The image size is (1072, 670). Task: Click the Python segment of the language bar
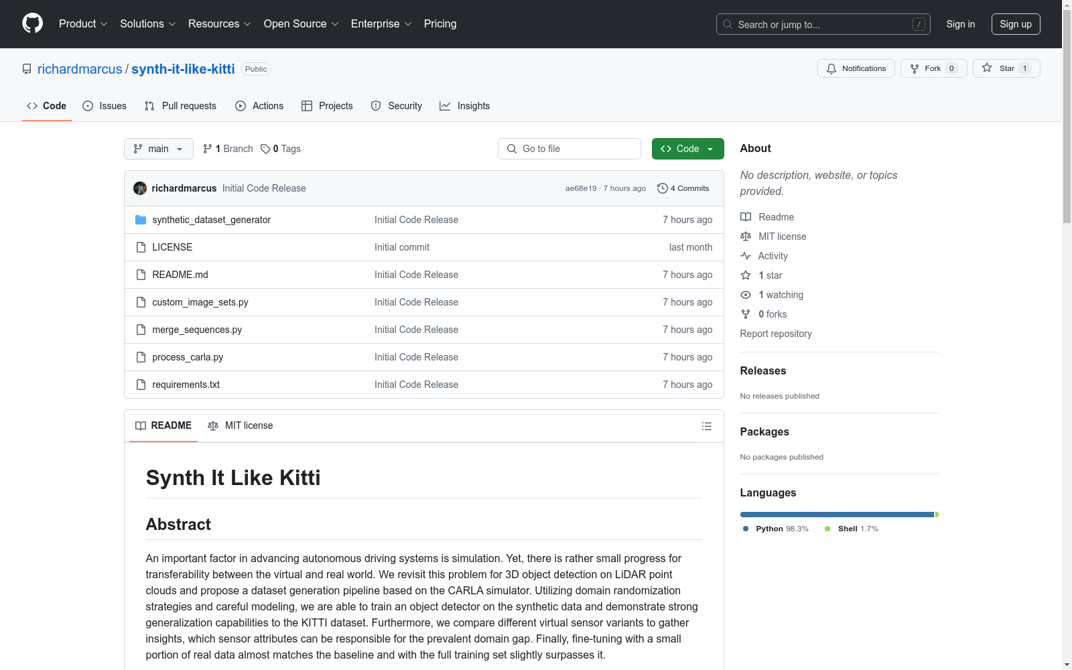tap(837, 515)
